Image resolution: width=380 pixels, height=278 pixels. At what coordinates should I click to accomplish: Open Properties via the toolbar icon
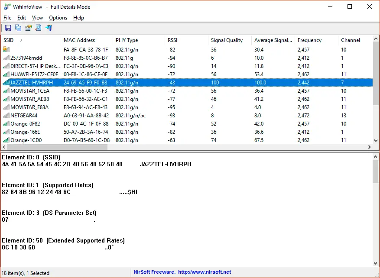(x=28, y=28)
